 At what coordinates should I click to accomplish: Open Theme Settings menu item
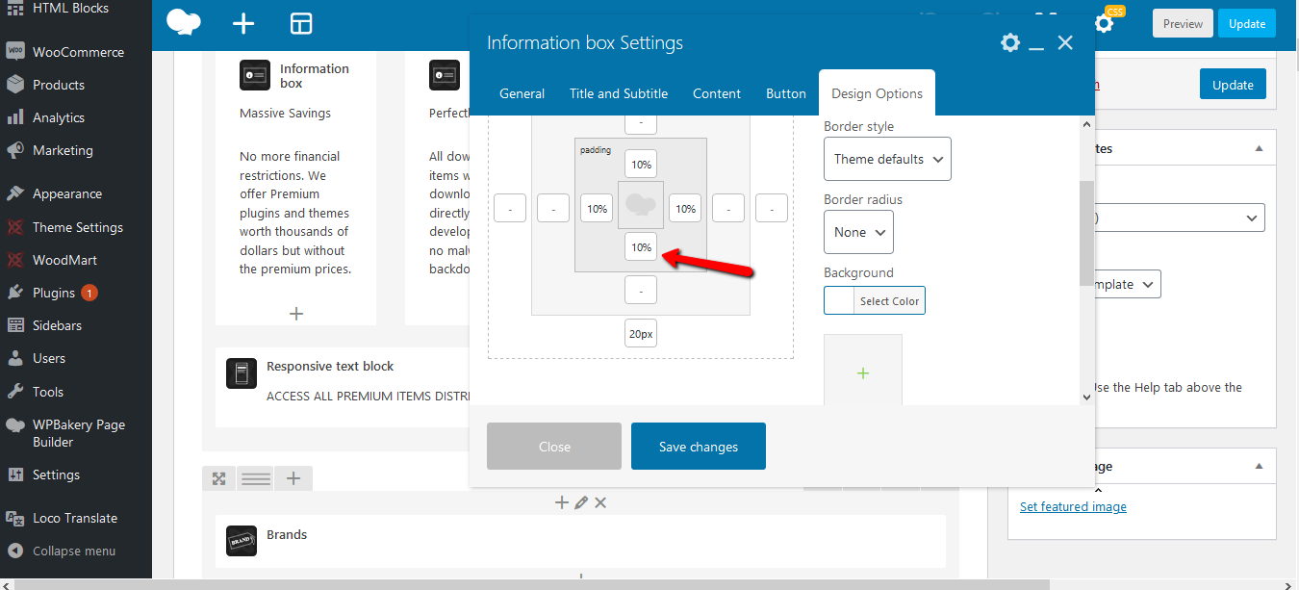pos(76,227)
